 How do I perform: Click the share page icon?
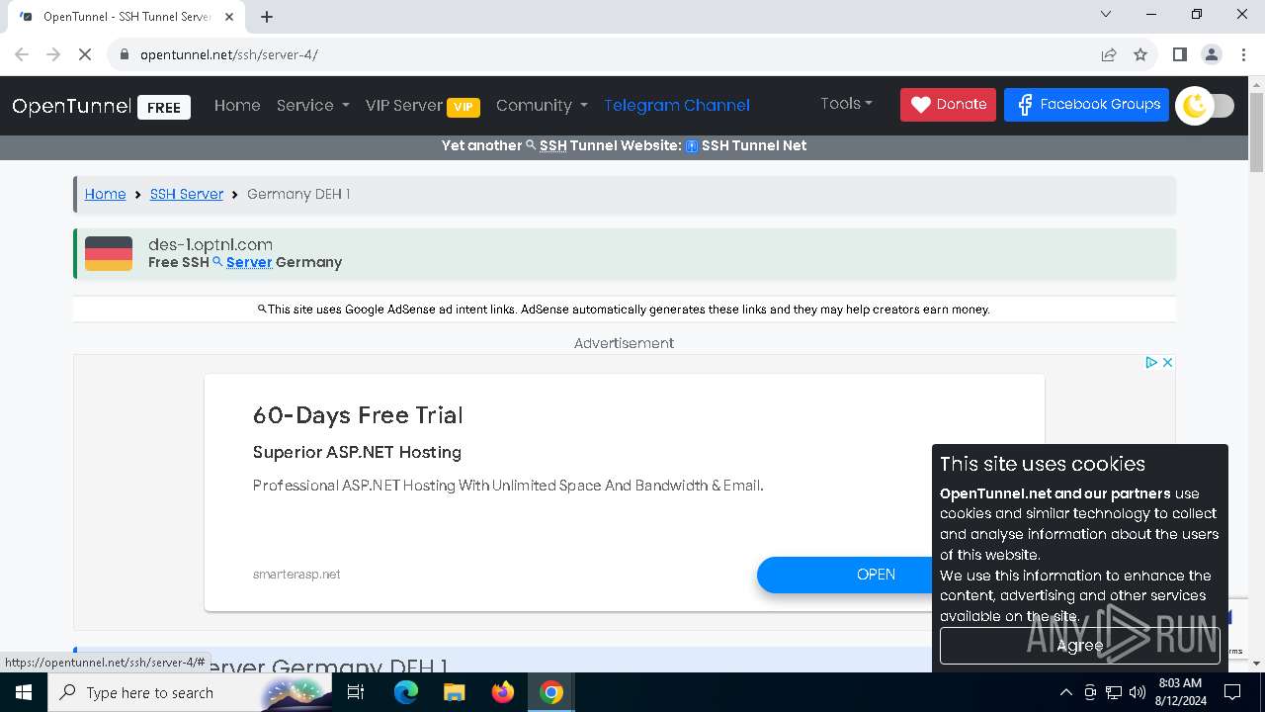coord(1109,54)
